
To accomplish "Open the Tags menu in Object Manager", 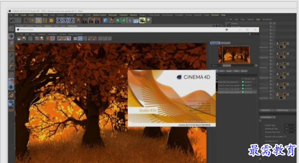I will tap(258, 19).
